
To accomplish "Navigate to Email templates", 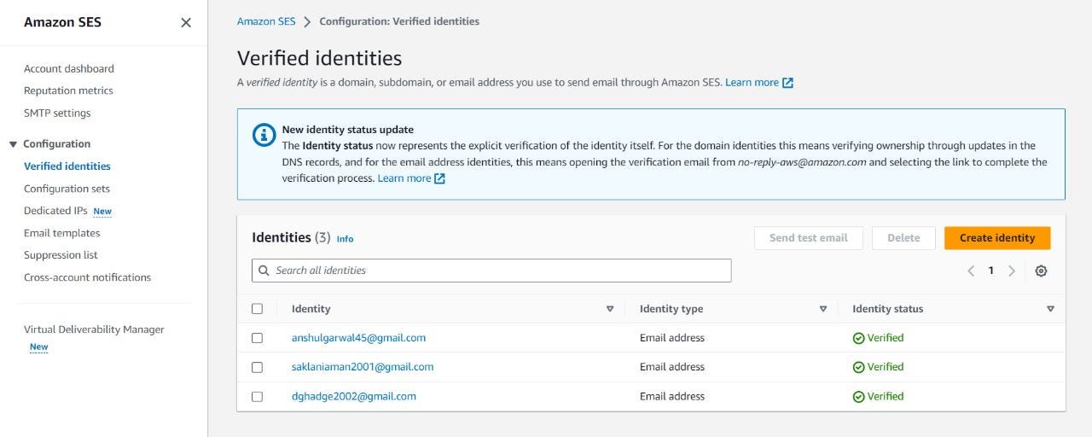I will pos(61,233).
